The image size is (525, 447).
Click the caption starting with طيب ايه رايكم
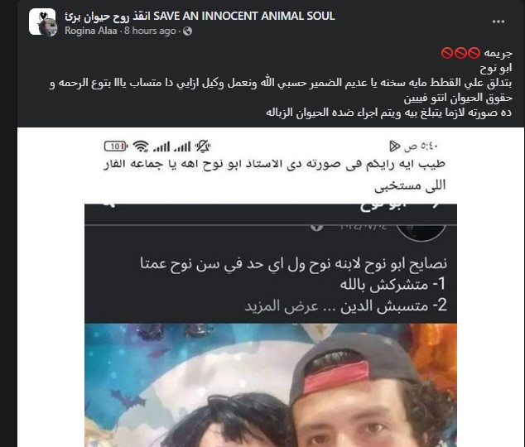point(275,175)
